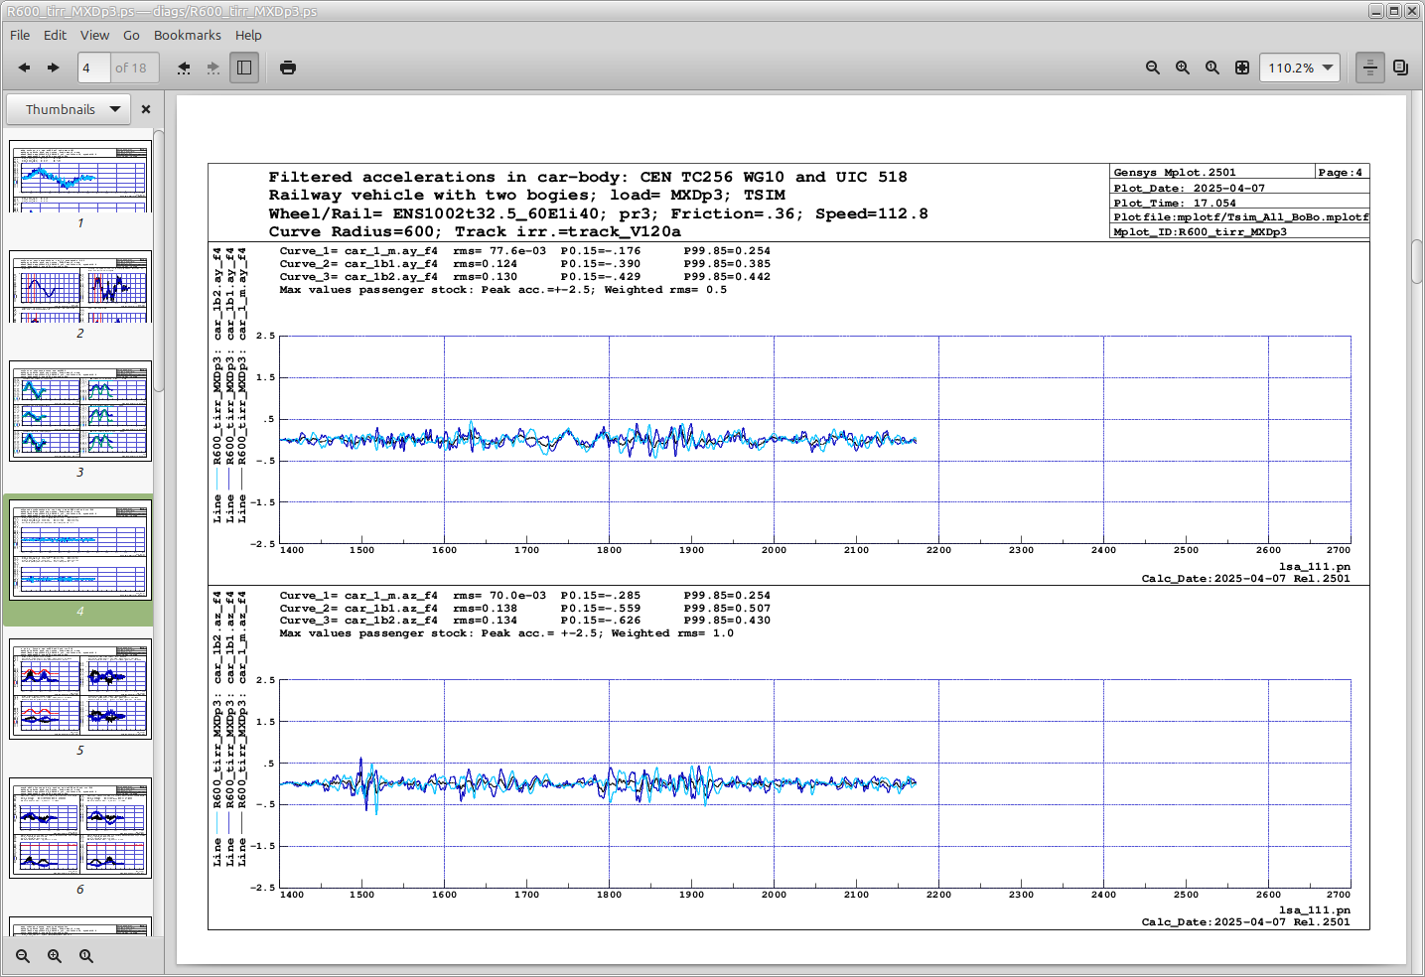This screenshot has width=1425, height=977.
Task: Select the page 1 thumbnail
Action: click(80, 176)
